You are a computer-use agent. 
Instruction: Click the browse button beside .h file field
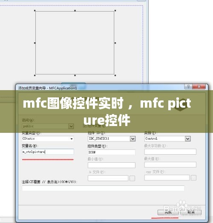[132, 178]
